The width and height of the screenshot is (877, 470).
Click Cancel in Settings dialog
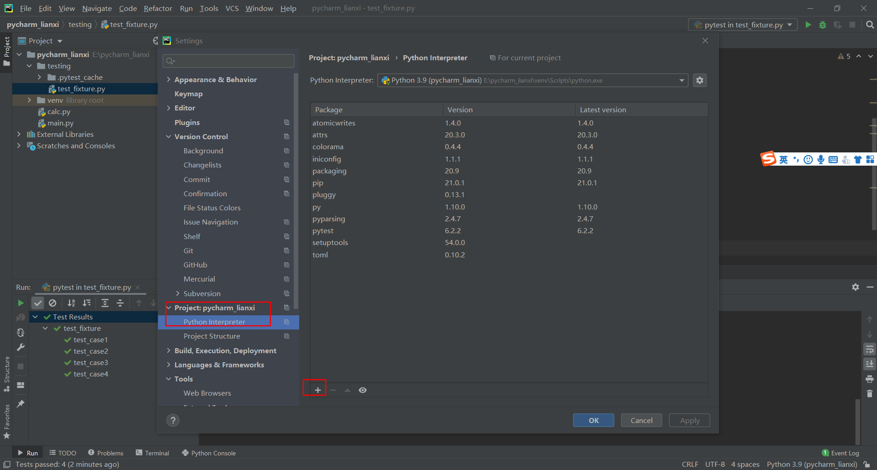641,420
